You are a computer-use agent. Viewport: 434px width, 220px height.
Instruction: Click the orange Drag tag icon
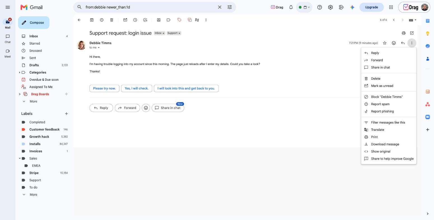(x=179, y=20)
